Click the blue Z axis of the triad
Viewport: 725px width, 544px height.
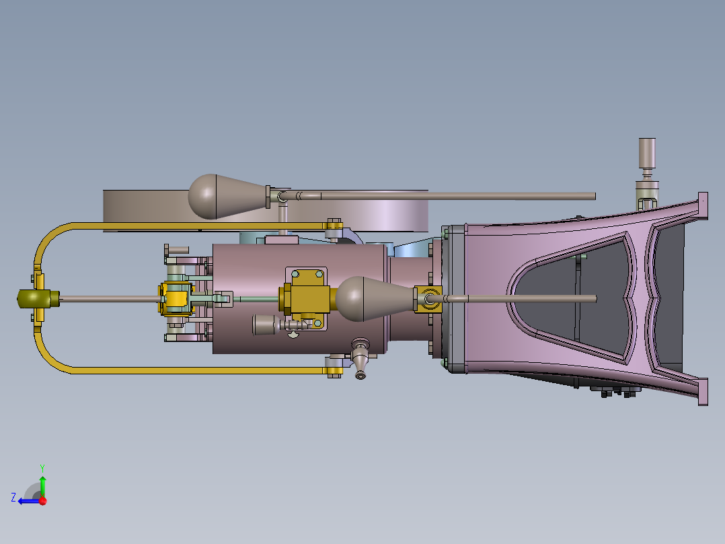pyautogui.click(x=28, y=501)
